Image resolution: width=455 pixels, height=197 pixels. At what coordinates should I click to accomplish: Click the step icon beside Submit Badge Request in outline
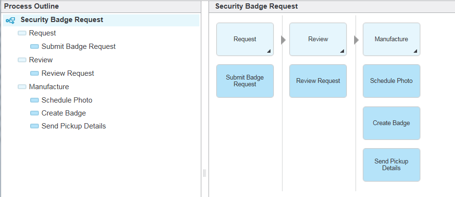pos(35,46)
